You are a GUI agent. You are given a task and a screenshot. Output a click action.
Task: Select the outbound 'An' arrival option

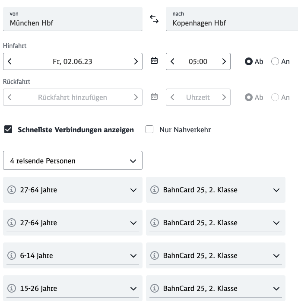click(x=275, y=61)
